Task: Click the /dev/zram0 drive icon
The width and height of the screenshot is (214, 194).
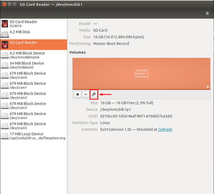Action: pos(5,75)
